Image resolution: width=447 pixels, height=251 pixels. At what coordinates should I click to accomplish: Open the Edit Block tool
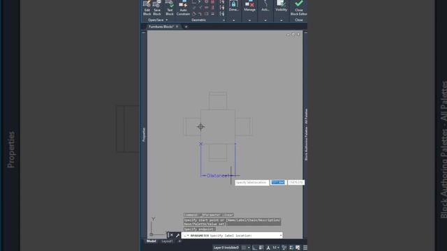click(x=147, y=8)
